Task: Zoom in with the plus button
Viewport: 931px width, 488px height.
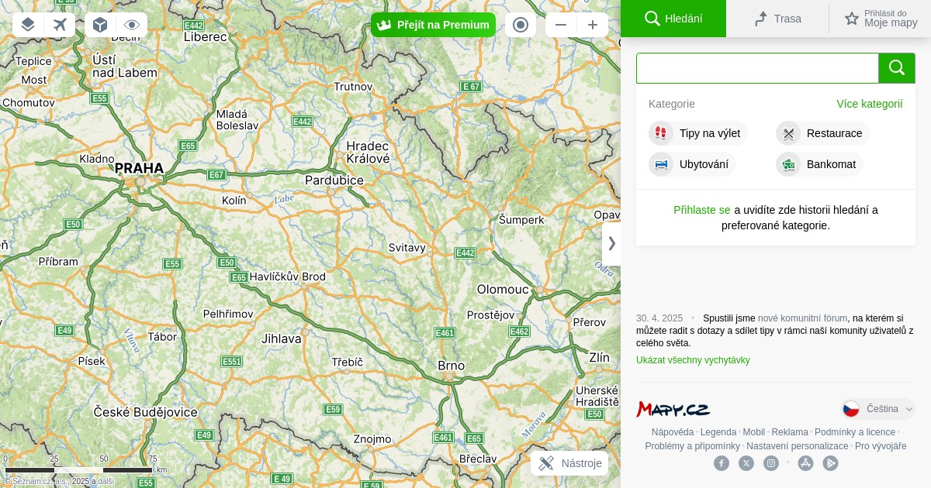Action: 593,25
